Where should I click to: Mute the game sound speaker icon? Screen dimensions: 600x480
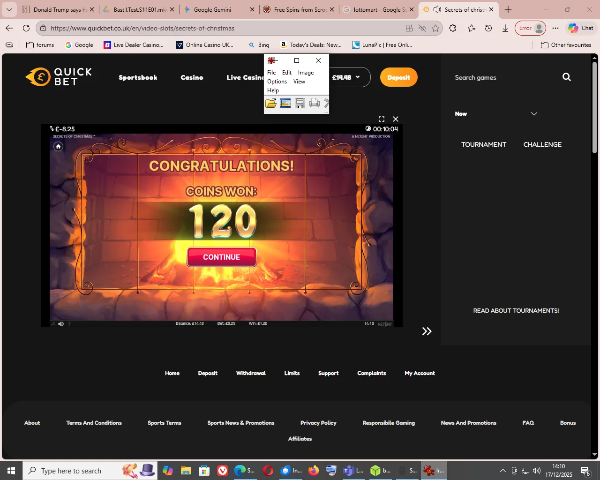pos(61,324)
